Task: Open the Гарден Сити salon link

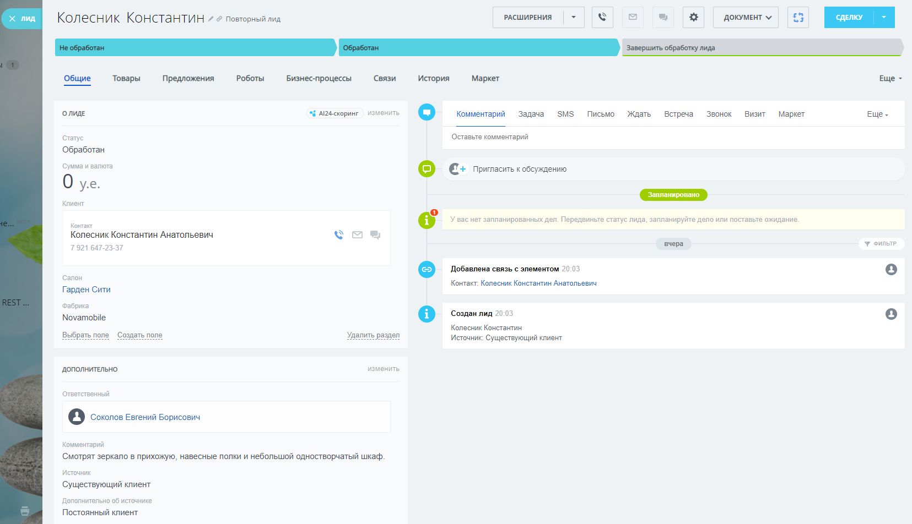Action: 87,290
